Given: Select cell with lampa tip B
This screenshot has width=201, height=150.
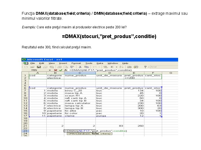Looking at the screenshot, I should coord(80,108).
